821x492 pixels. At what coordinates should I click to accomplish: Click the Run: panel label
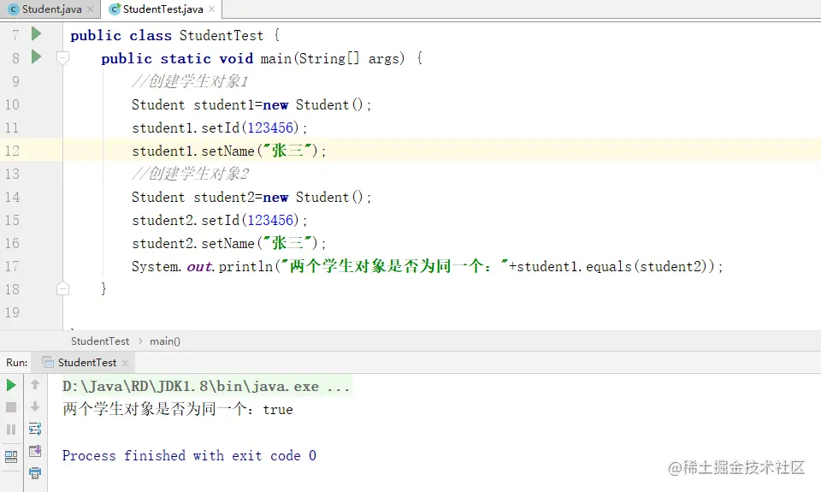pyautogui.click(x=17, y=363)
